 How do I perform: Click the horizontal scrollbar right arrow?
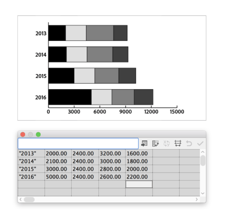coord(197,199)
